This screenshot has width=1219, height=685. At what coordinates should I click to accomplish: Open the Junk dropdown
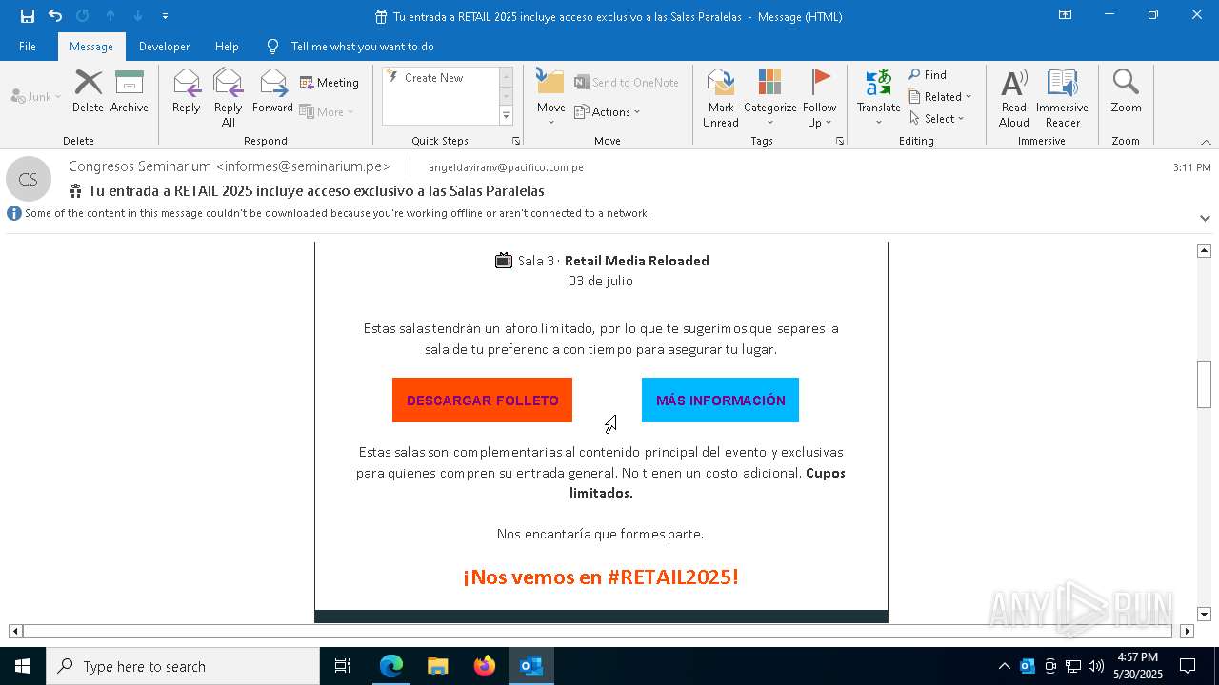coord(36,96)
